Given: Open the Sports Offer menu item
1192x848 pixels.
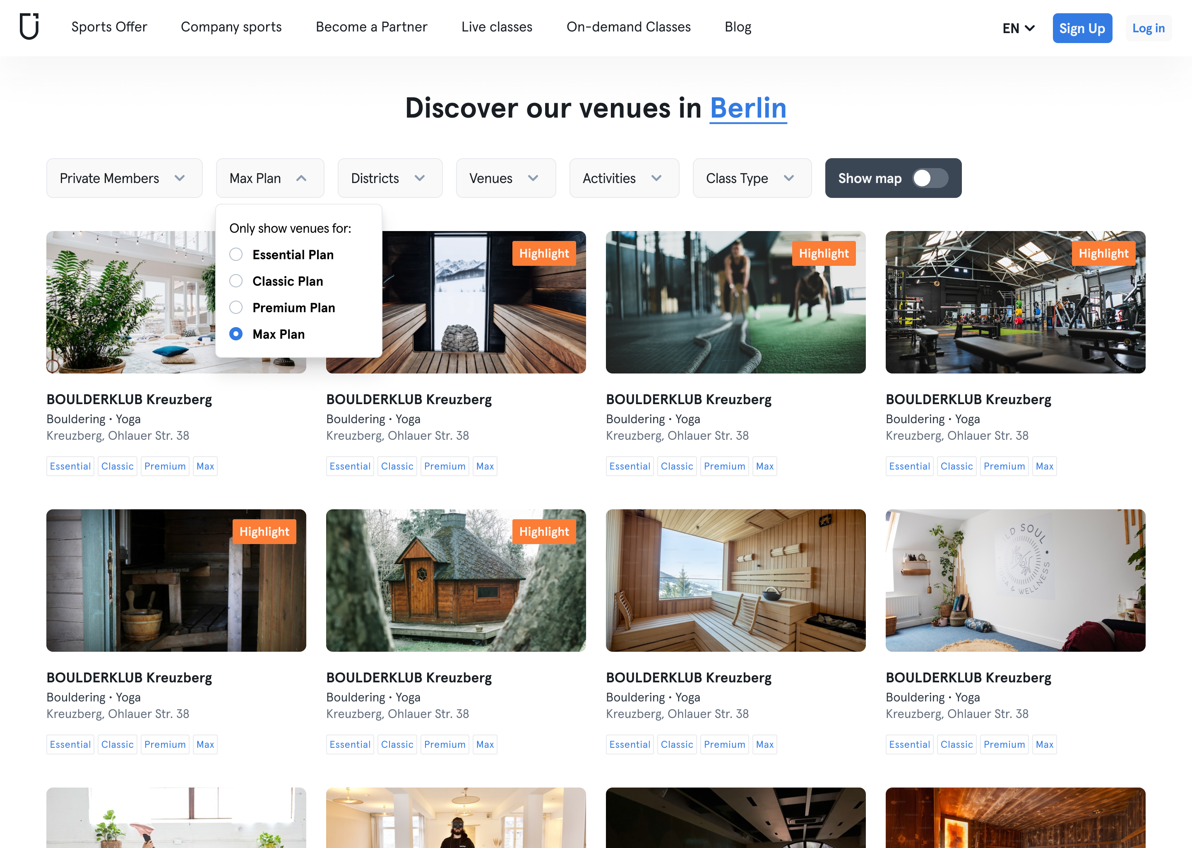Looking at the screenshot, I should (109, 26).
